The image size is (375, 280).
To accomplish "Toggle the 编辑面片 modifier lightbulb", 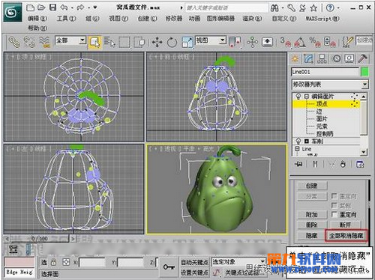I will [298, 96].
